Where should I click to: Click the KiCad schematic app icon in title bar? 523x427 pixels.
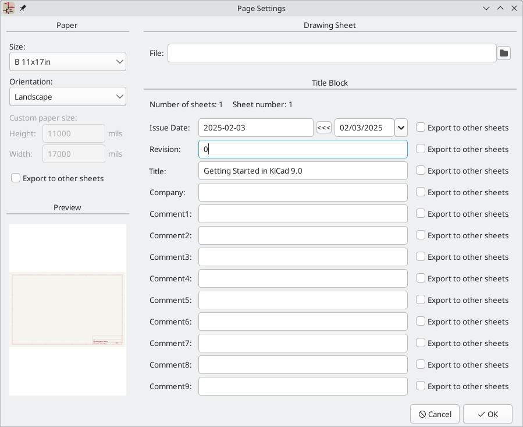(9, 8)
